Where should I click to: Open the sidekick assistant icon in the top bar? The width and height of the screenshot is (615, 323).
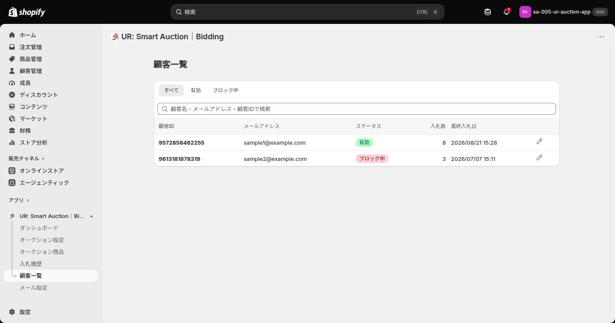488,12
